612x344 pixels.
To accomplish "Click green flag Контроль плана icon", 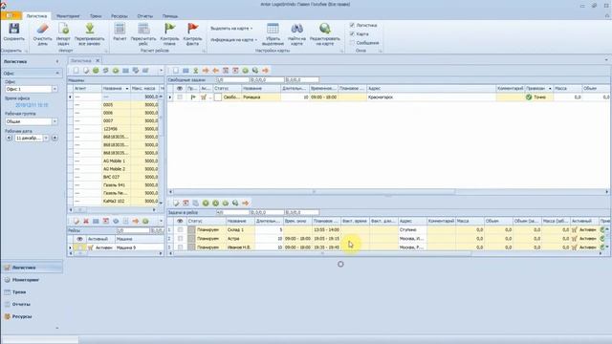I will pyautogui.click(x=169, y=29).
